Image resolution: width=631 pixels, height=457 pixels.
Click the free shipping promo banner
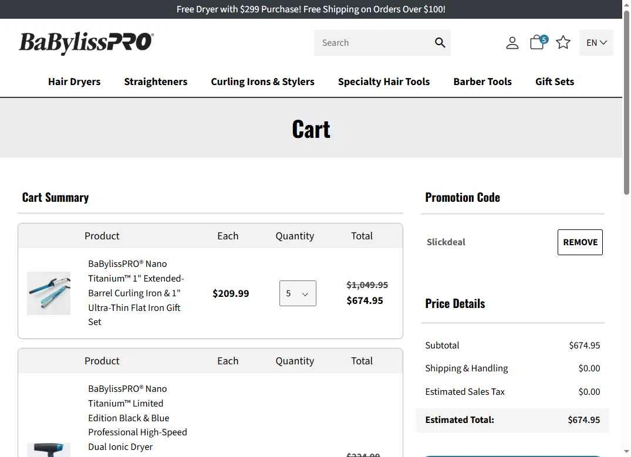311,9
